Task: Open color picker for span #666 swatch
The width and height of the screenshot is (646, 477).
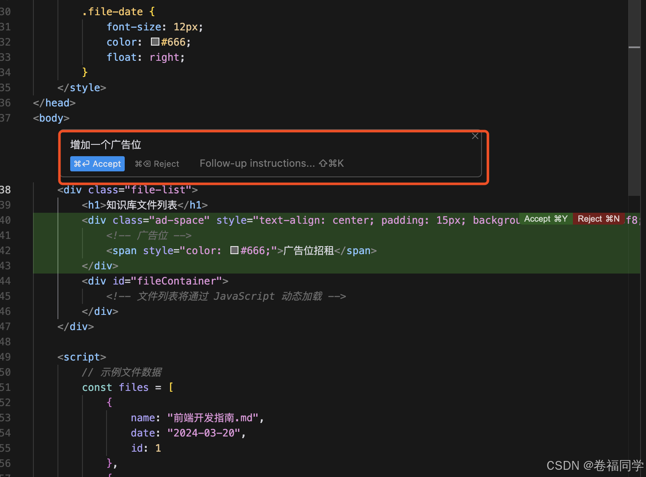Action: click(235, 250)
